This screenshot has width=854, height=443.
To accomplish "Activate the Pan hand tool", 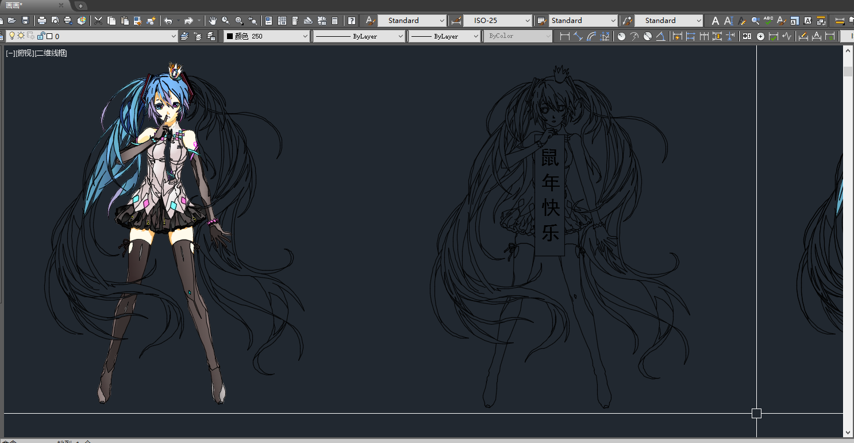I will [213, 21].
